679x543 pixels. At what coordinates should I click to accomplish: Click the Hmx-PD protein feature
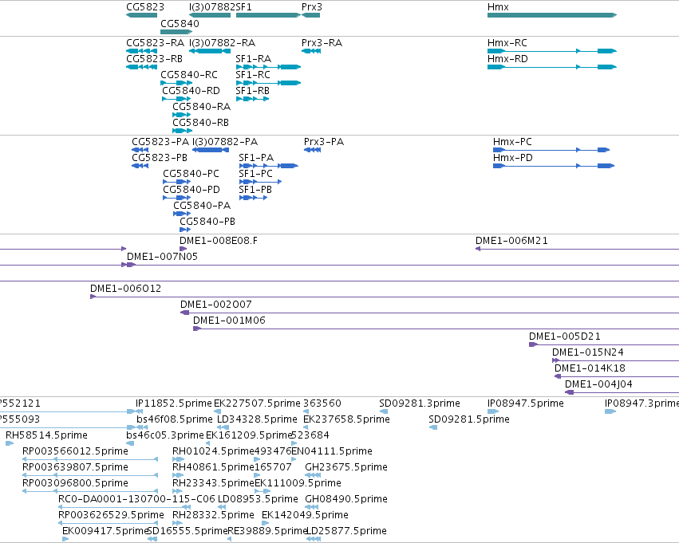[x=554, y=166]
